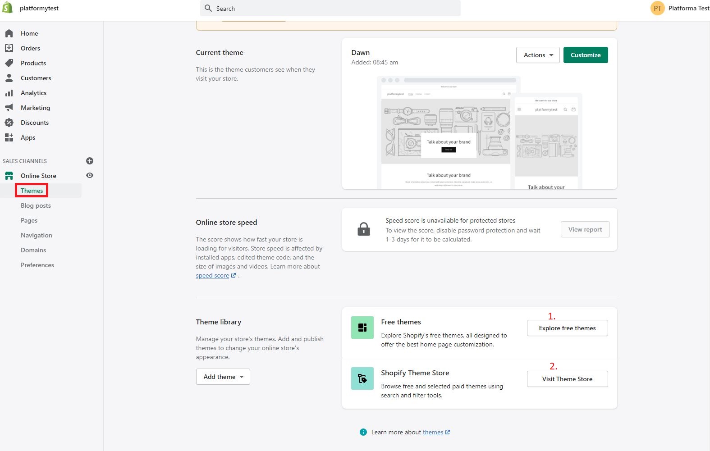
Task: Select Online Store sales channel
Action: click(x=38, y=176)
